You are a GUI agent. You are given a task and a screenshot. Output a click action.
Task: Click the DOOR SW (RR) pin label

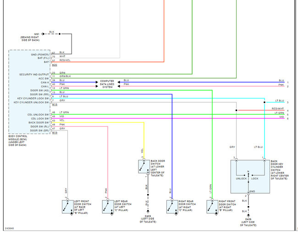click(39, 95)
